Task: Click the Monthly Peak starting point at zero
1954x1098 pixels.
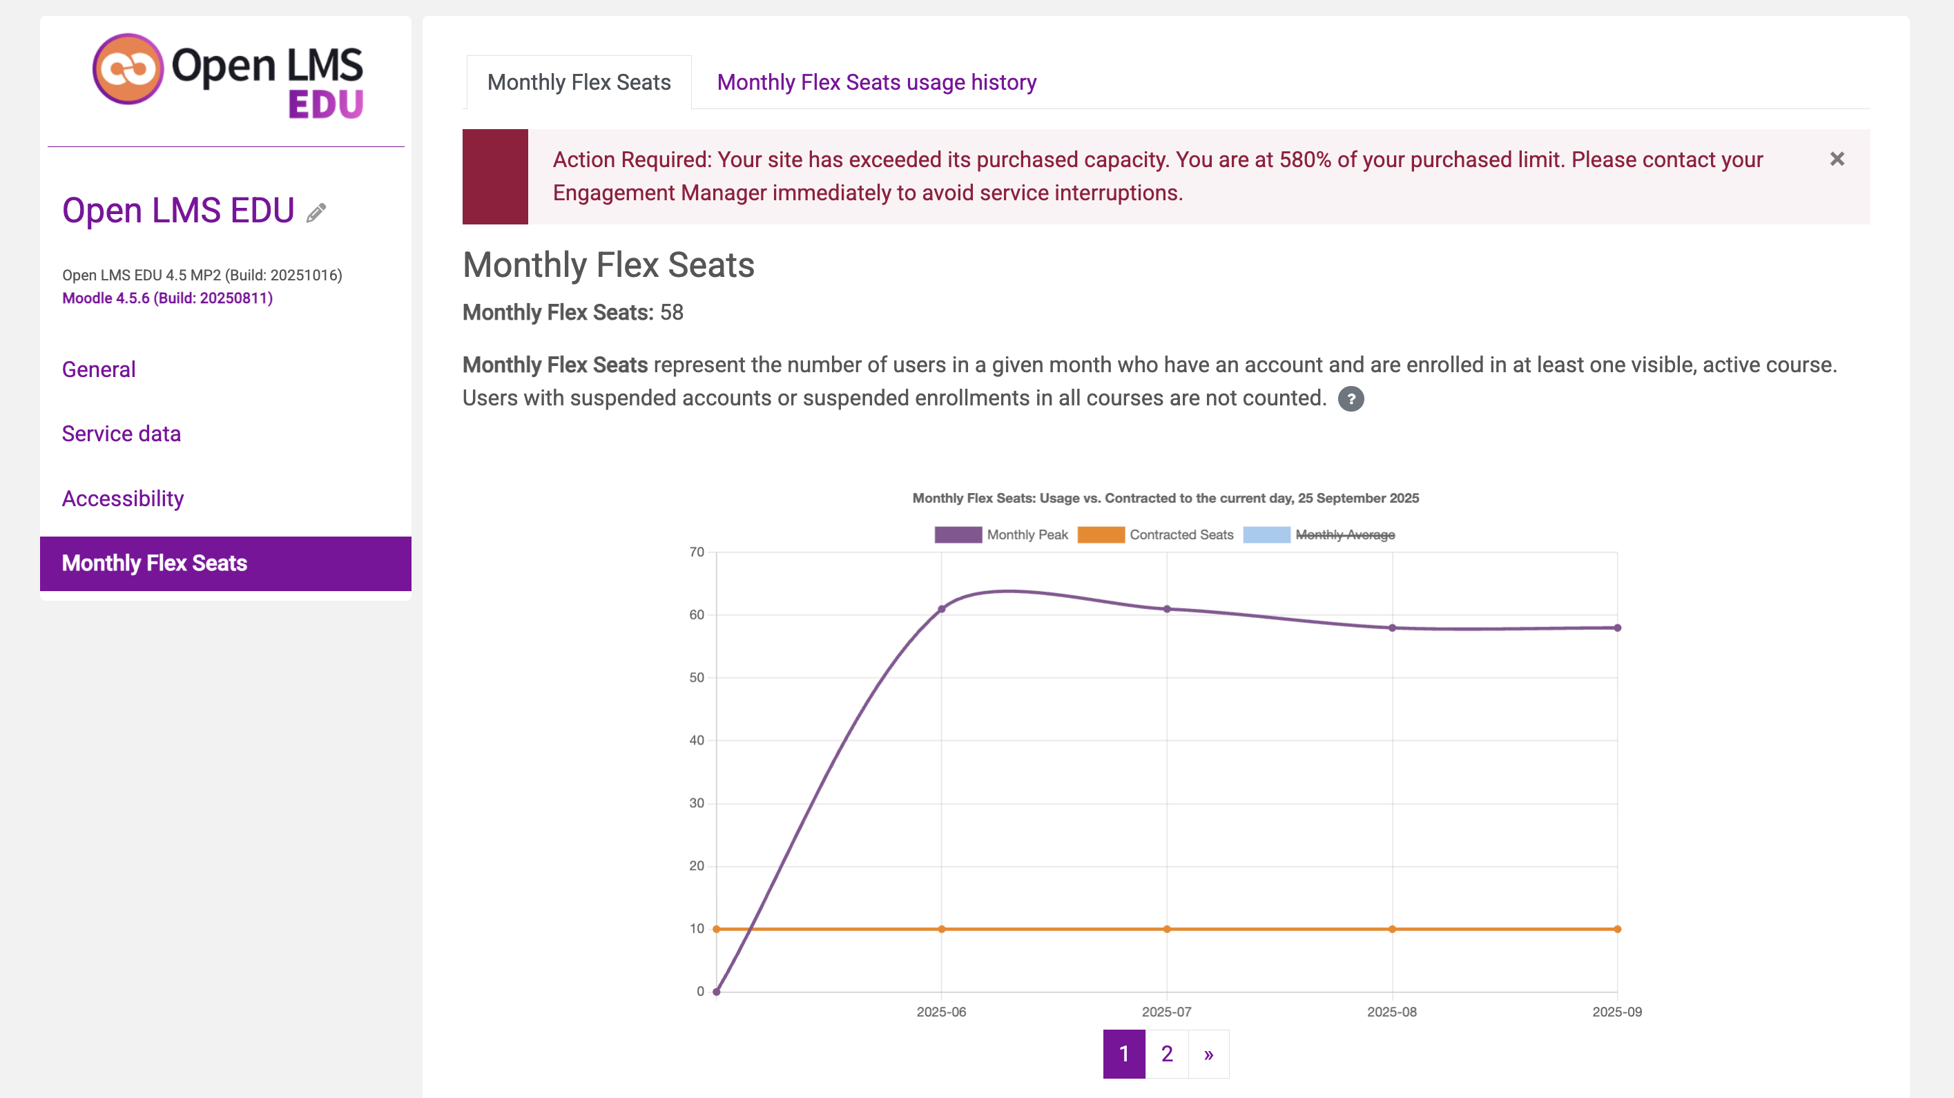Action: click(716, 992)
